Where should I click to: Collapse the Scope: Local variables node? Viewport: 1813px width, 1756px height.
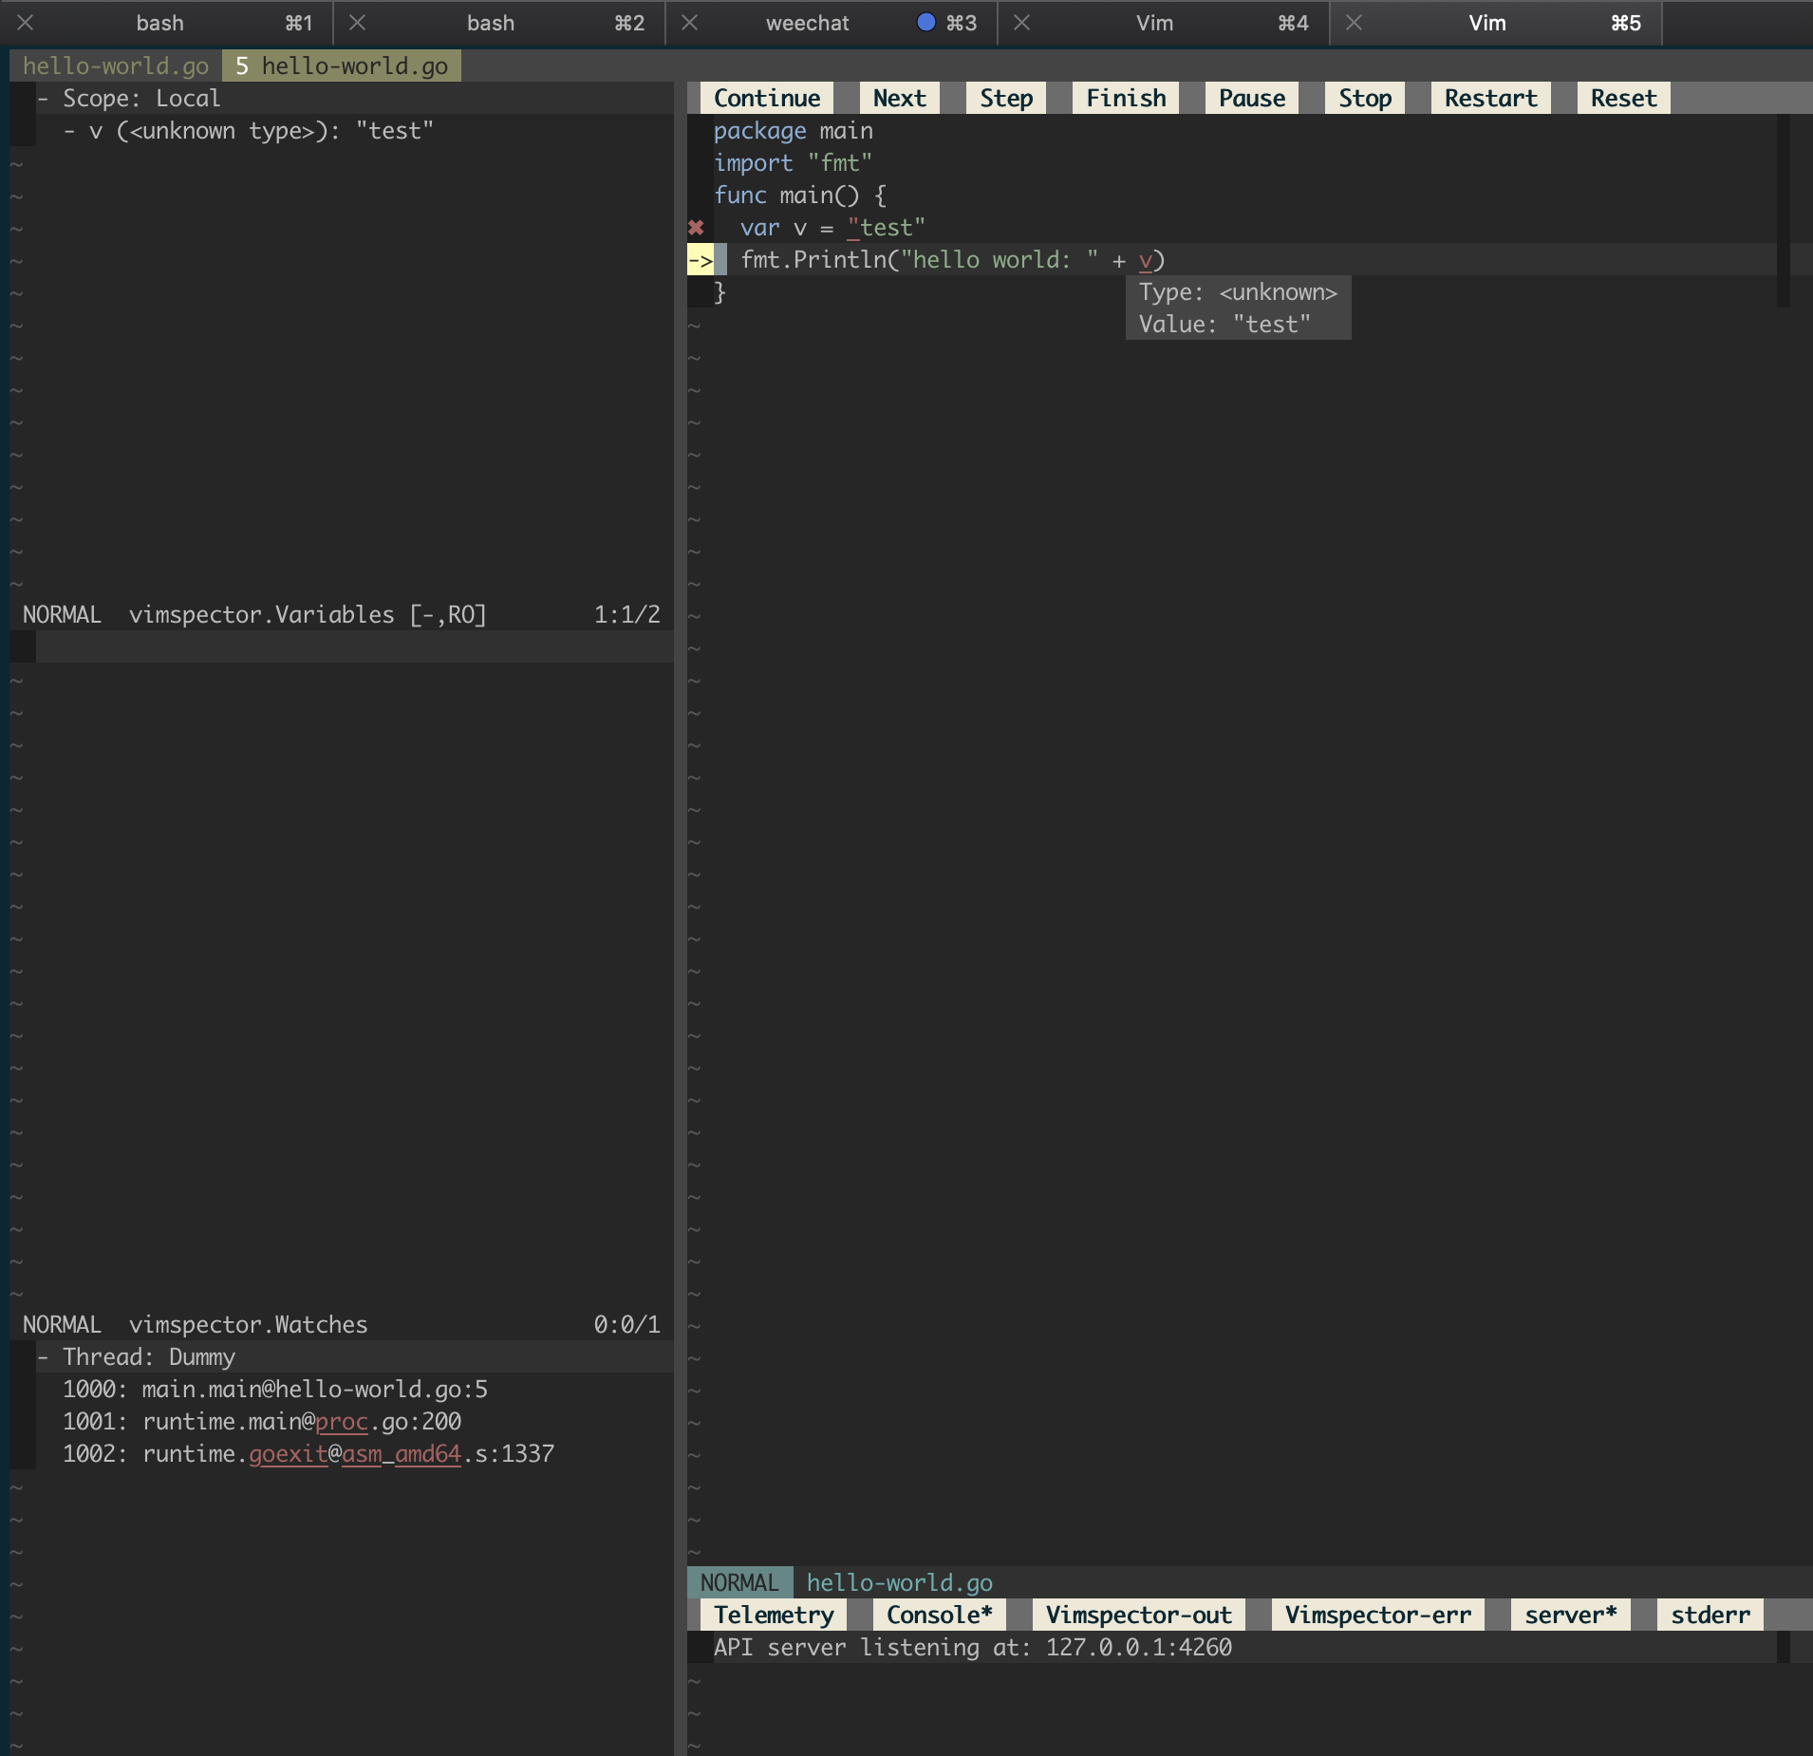[x=45, y=98]
